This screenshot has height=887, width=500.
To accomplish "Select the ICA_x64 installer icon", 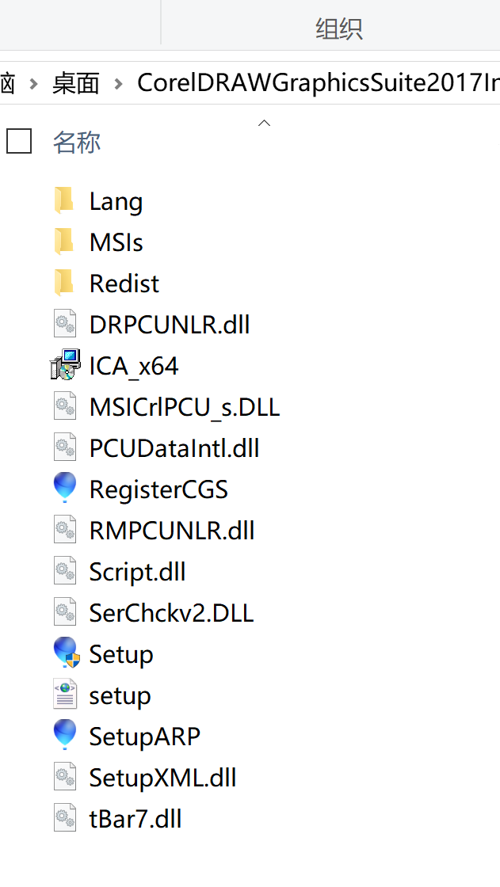I will pos(64,365).
